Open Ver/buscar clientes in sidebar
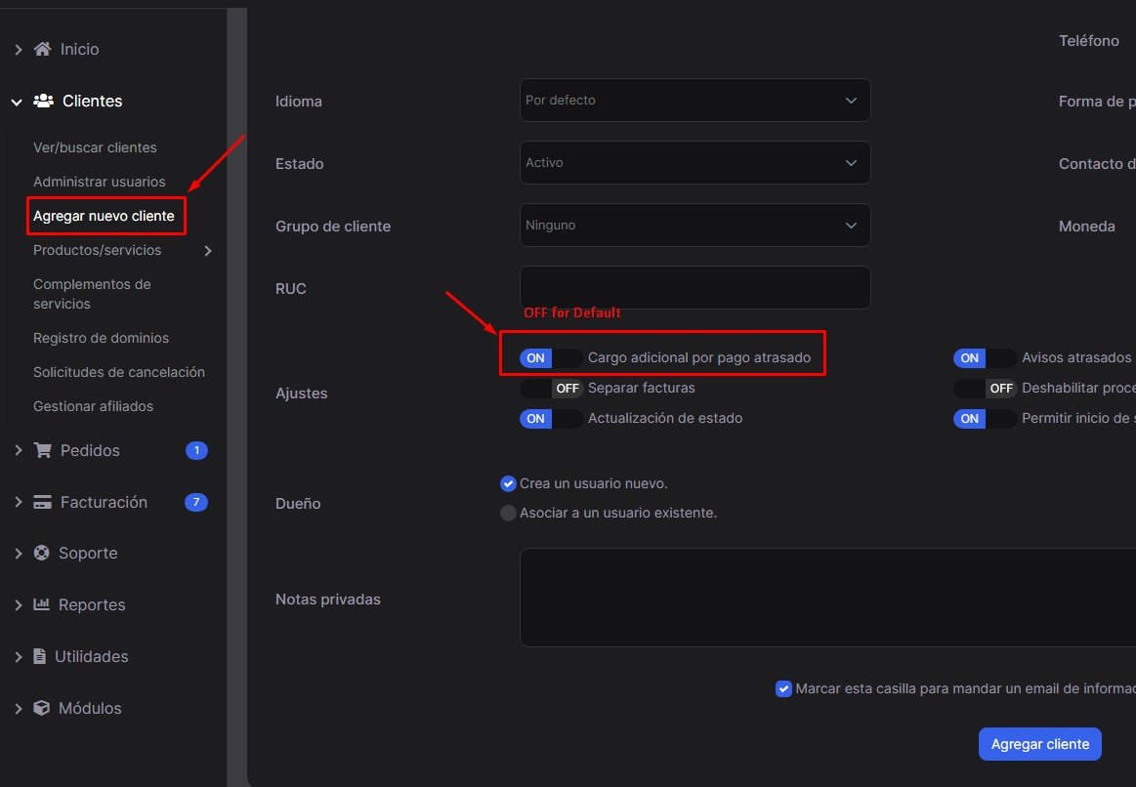The width and height of the screenshot is (1136, 787). point(95,147)
